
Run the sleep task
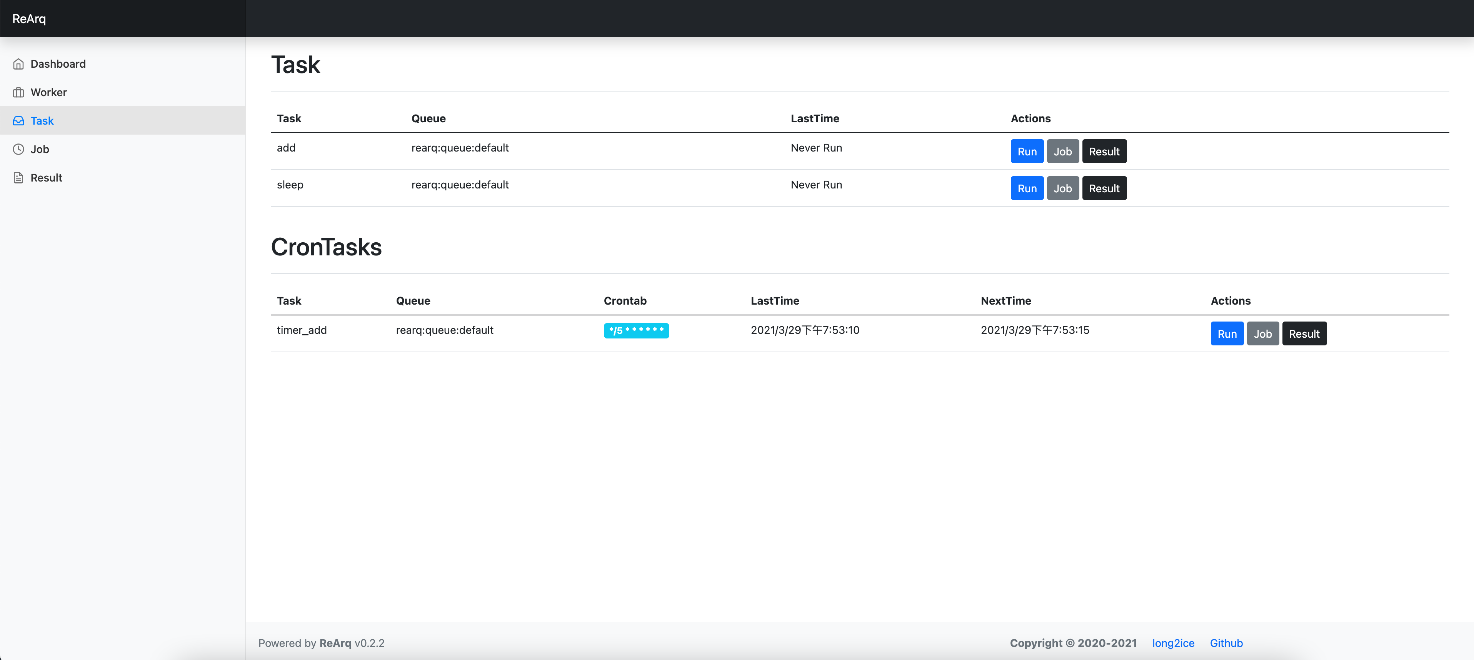pos(1027,189)
